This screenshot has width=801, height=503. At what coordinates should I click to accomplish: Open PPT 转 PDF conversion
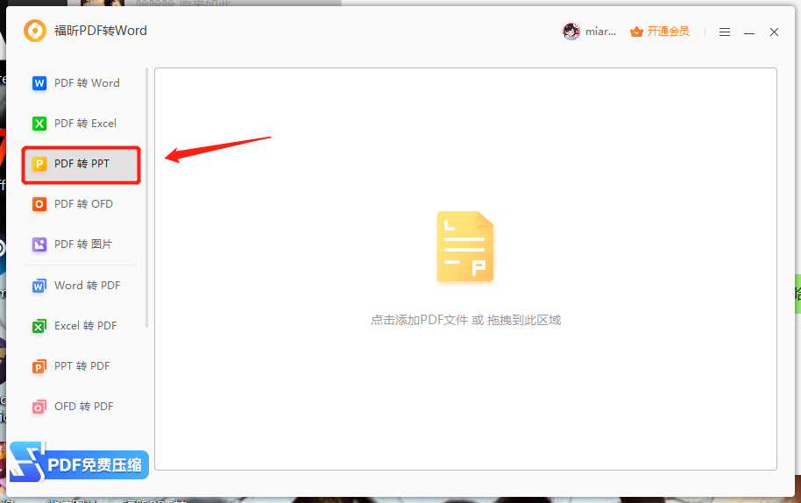[x=81, y=366]
